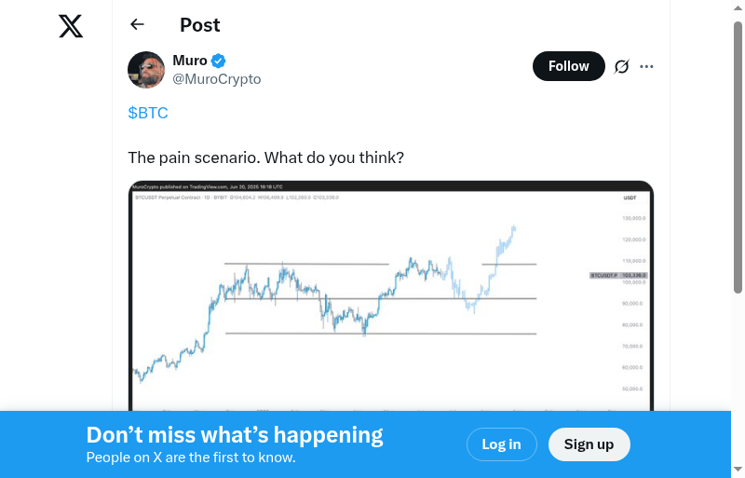Click the Muro display name

pyautogui.click(x=190, y=61)
